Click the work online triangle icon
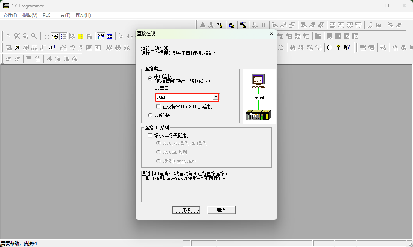The height and width of the screenshot is (247, 413). [203, 25]
